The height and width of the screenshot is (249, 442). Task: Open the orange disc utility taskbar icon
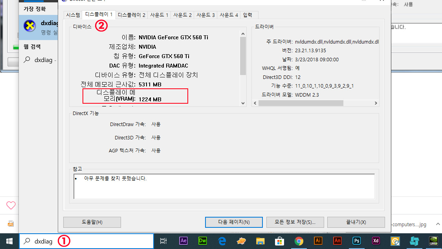(395, 241)
